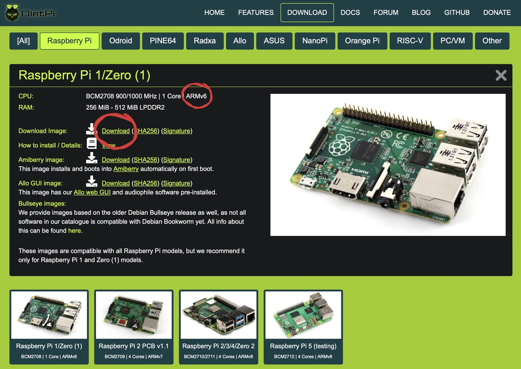
Task: Click the 'BCM2708 900/1000 MHz | 1 Core' CPU value
Action: point(133,96)
